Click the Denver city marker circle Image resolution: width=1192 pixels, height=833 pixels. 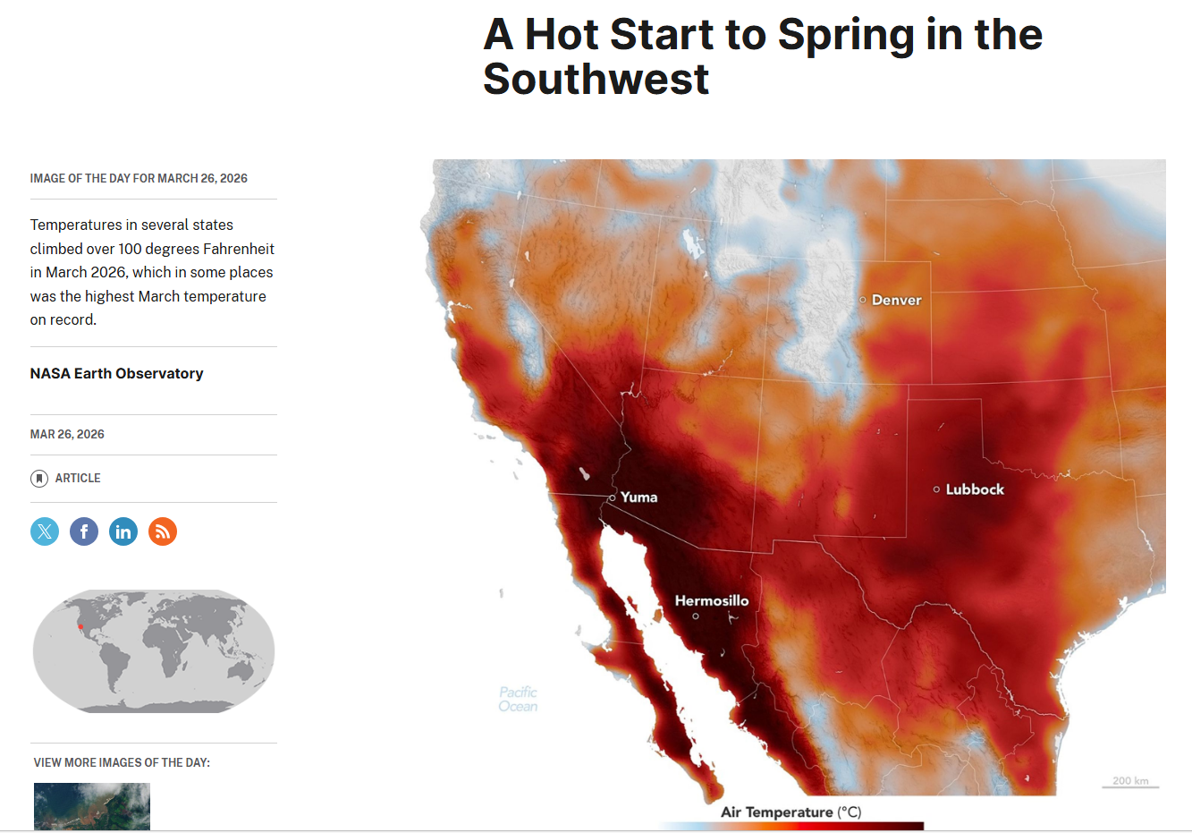tap(863, 300)
